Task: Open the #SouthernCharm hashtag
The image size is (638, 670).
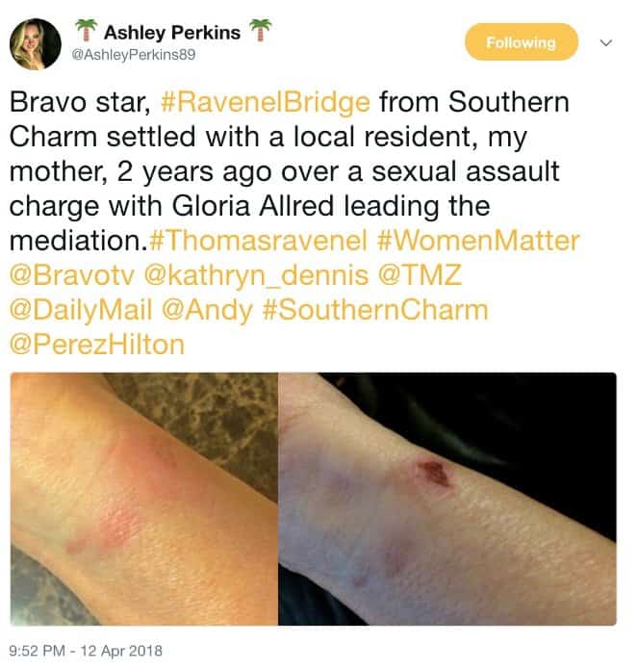Action: tap(375, 310)
